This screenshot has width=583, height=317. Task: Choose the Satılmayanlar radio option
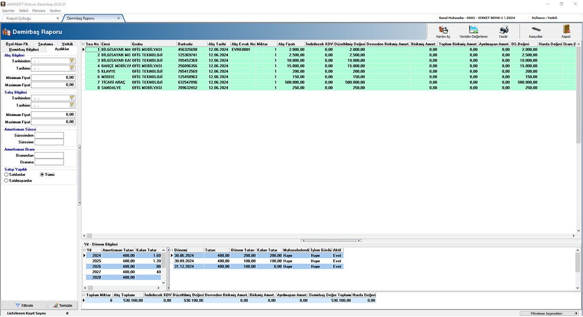pyautogui.click(x=6, y=181)
